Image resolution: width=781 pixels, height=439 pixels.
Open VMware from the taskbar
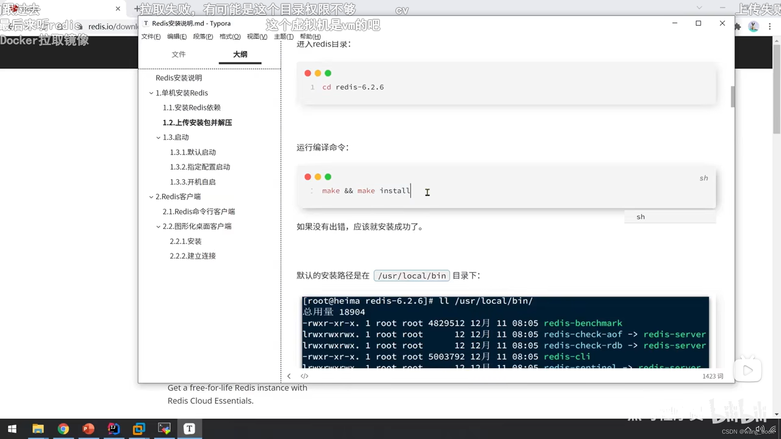(139, 428)
